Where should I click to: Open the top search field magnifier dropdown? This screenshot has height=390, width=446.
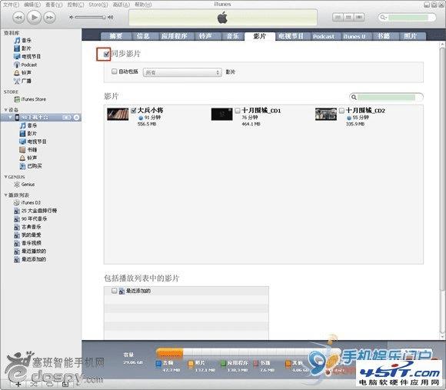click(x=383, y=18)
